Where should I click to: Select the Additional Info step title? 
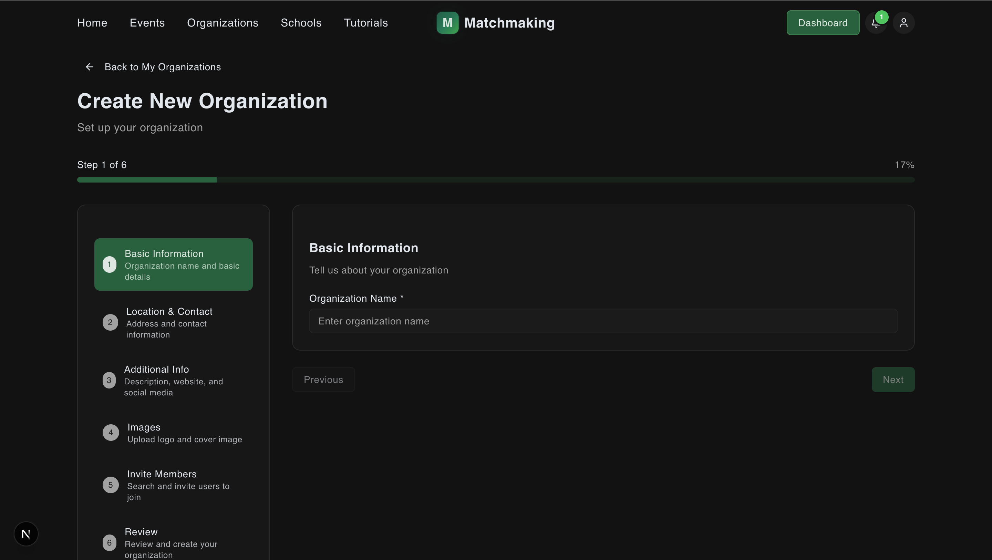[x=156, y=369]
